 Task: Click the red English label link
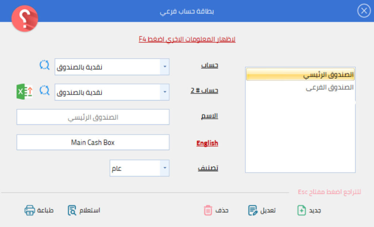pos(207,143)
